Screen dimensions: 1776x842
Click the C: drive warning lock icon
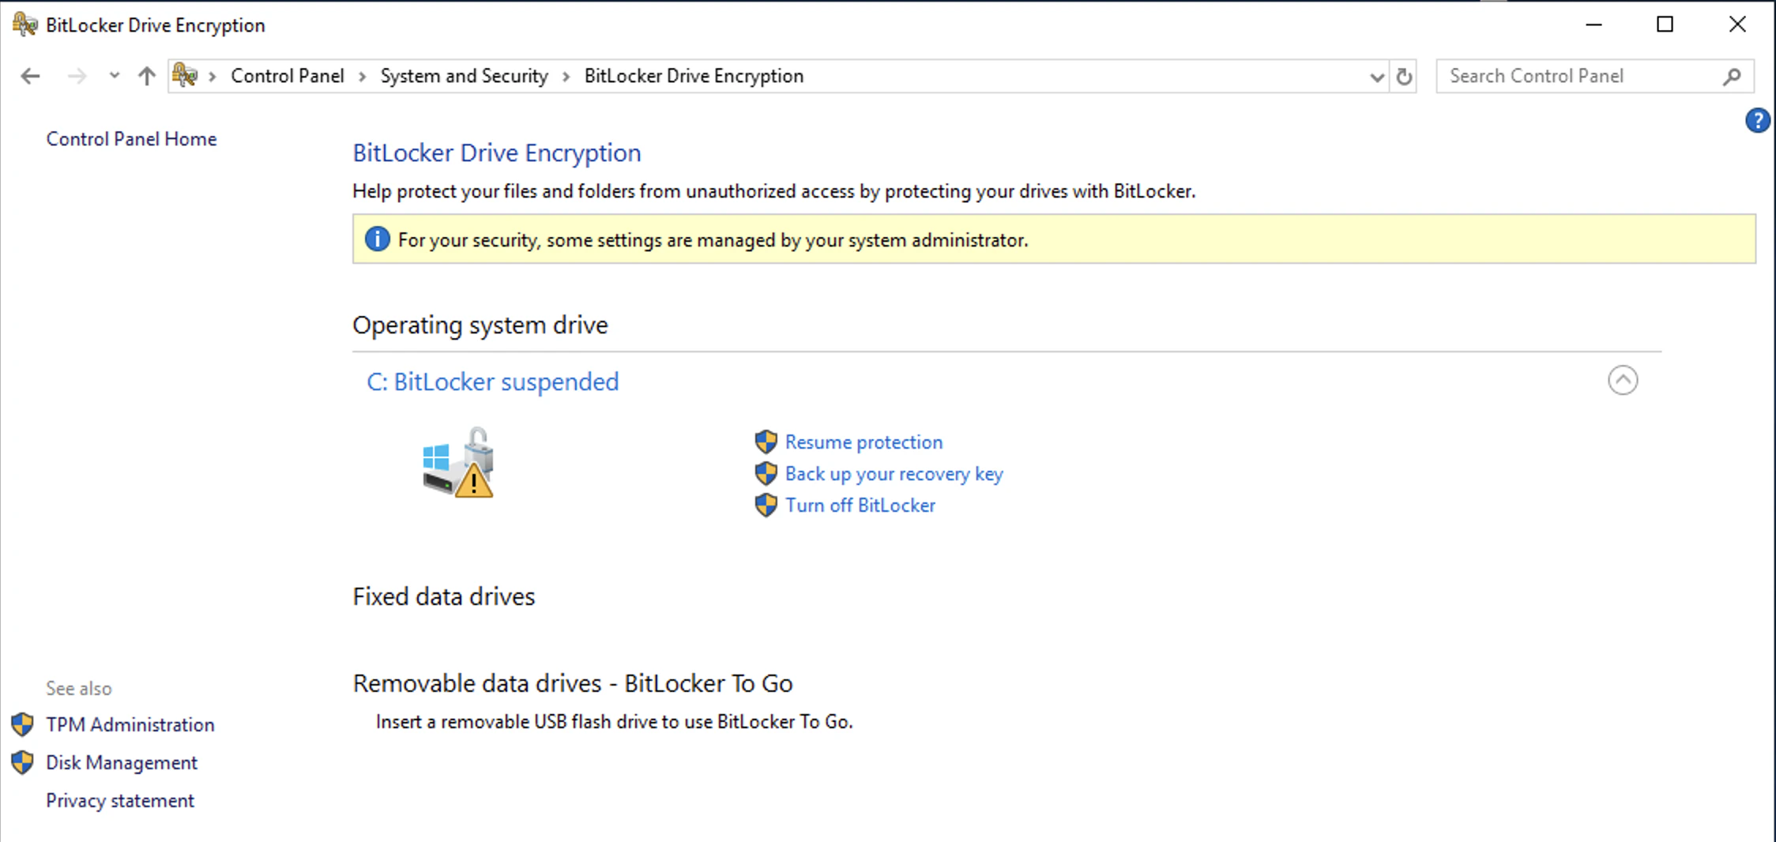pyautogui.click(x=458, y=463)
